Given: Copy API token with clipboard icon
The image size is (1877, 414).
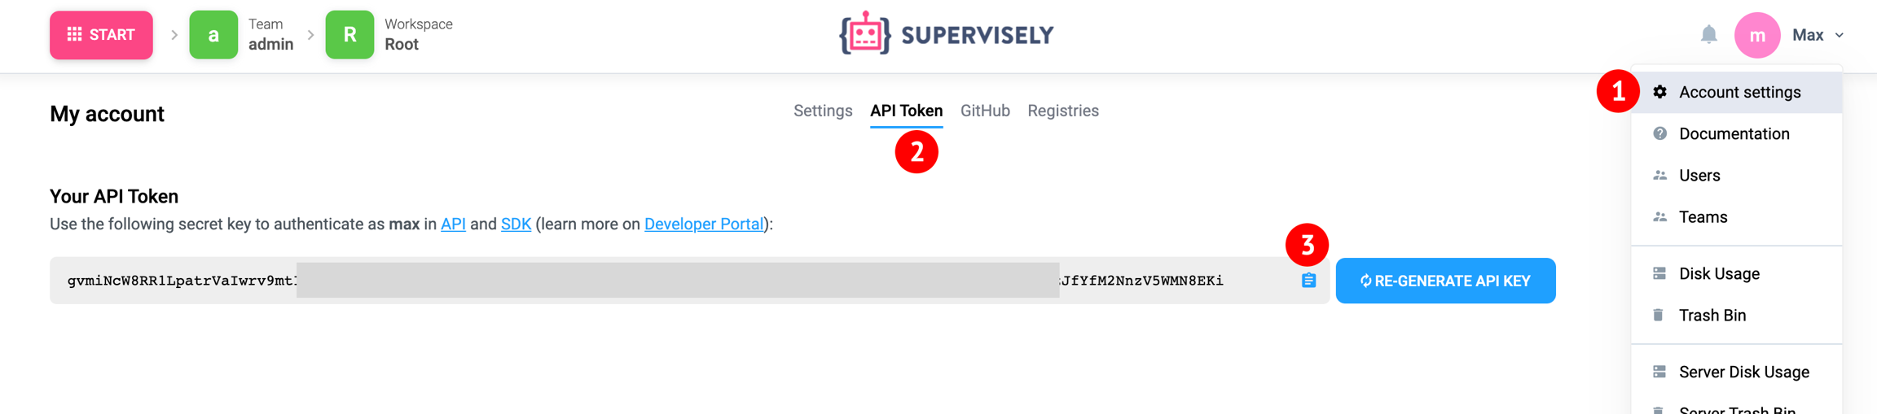Looking at the screenshot, I should [x=1308, y=281].
